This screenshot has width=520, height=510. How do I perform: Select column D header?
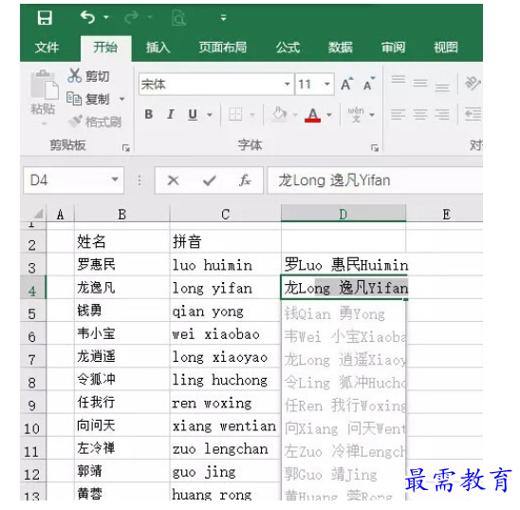pos(344,214)
